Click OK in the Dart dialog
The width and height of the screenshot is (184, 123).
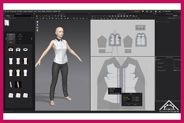coord(129,105)
